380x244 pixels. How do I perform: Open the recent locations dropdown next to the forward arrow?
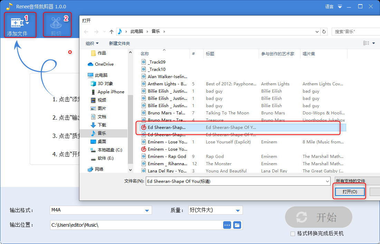point(104,32)
